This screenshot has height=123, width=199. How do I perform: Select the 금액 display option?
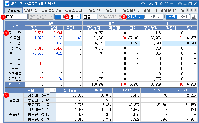click(171, 17)
